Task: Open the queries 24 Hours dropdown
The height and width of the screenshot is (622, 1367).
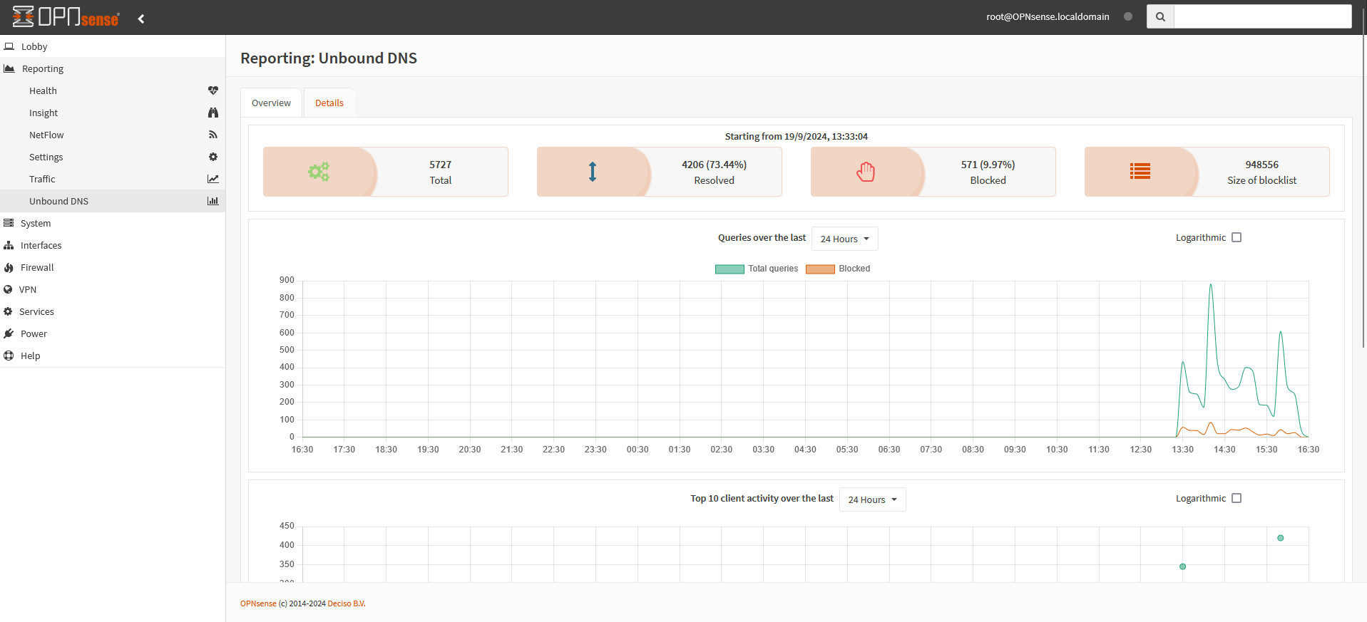Action: (844, 239)
